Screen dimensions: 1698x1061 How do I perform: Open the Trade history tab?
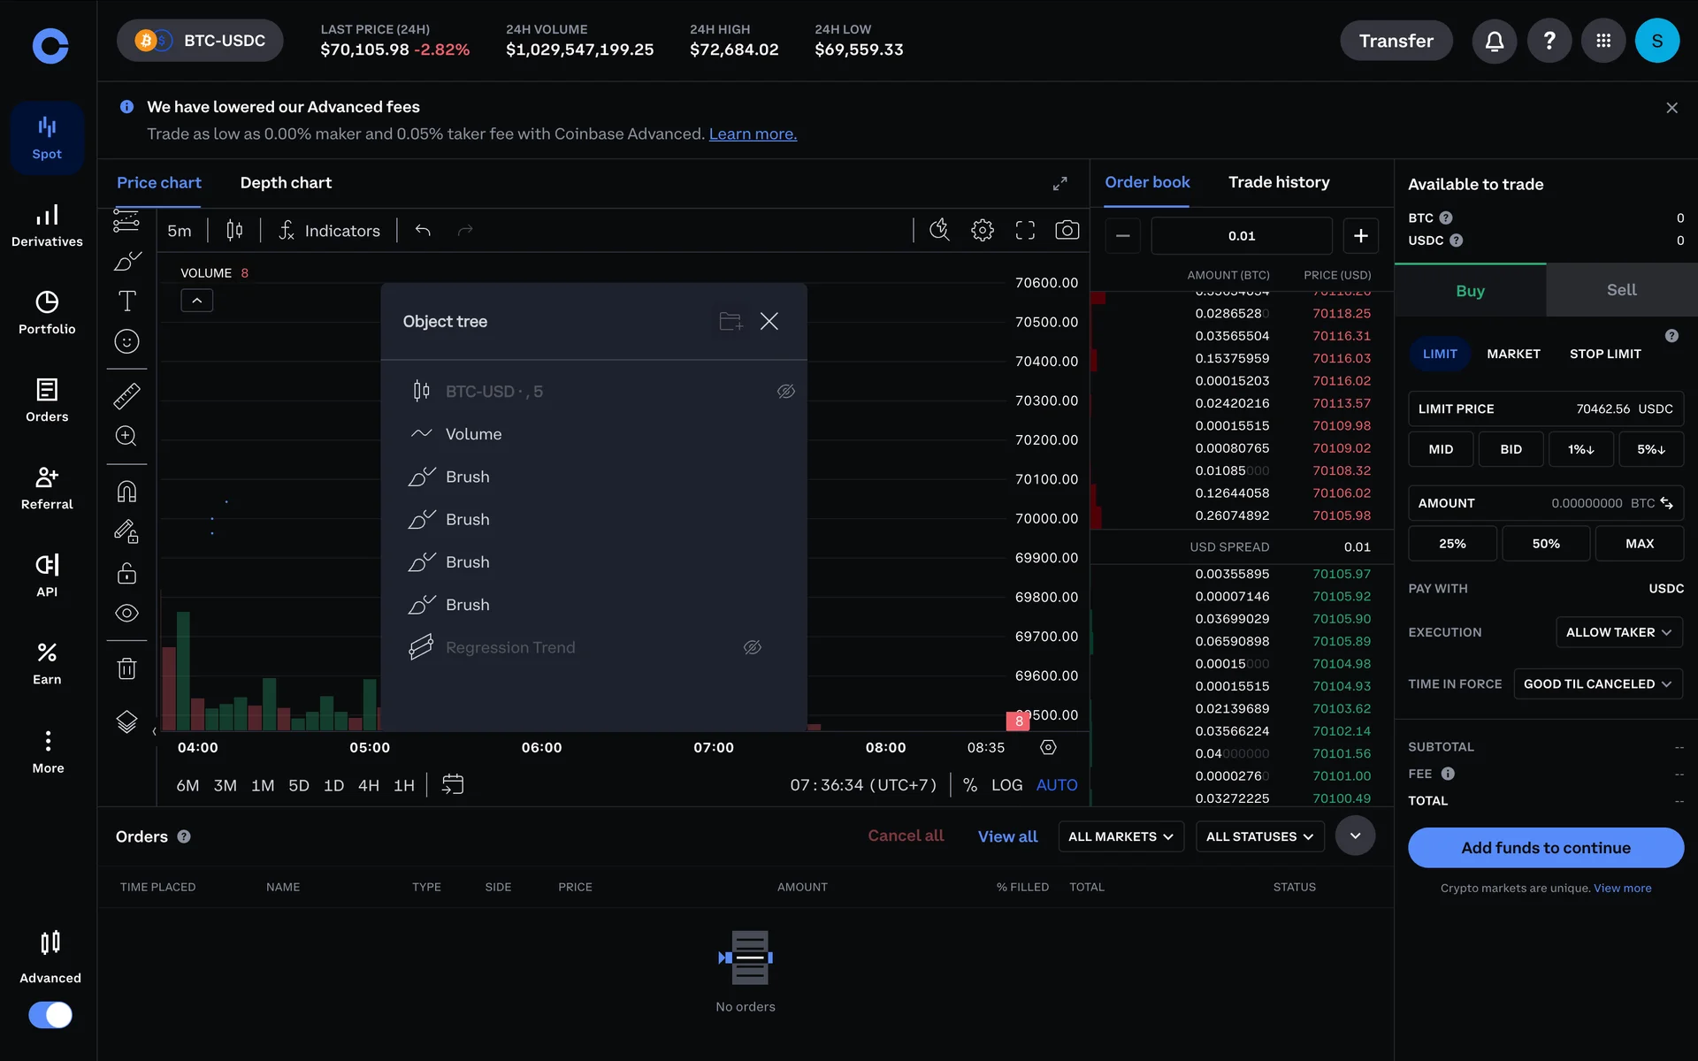tap(1278, 182)
